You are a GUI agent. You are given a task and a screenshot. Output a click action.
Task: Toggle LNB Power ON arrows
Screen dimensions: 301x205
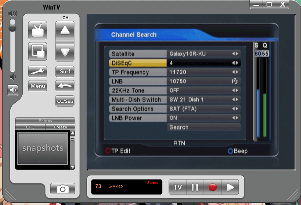point(235,118)
